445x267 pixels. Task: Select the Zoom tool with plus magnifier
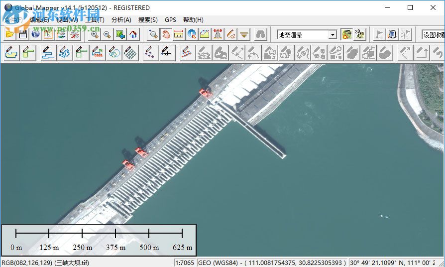pyautogui.click(x=153, y=35)
